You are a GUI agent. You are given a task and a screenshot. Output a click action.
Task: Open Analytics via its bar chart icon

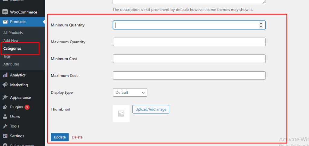(5, 75)
